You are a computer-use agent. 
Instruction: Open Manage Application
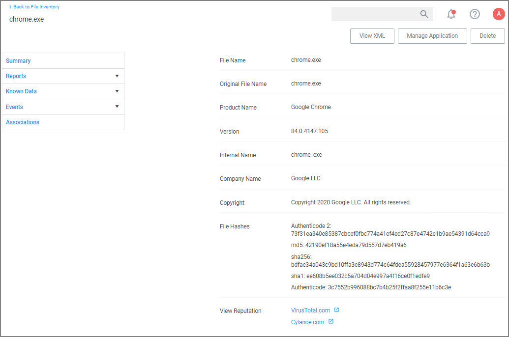click(432, 35)
